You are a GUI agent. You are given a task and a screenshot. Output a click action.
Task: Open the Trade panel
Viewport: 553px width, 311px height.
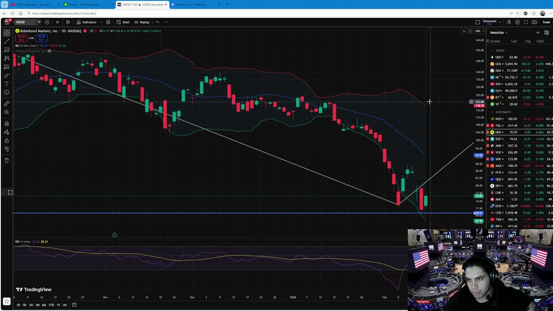[x=546, y=22]
